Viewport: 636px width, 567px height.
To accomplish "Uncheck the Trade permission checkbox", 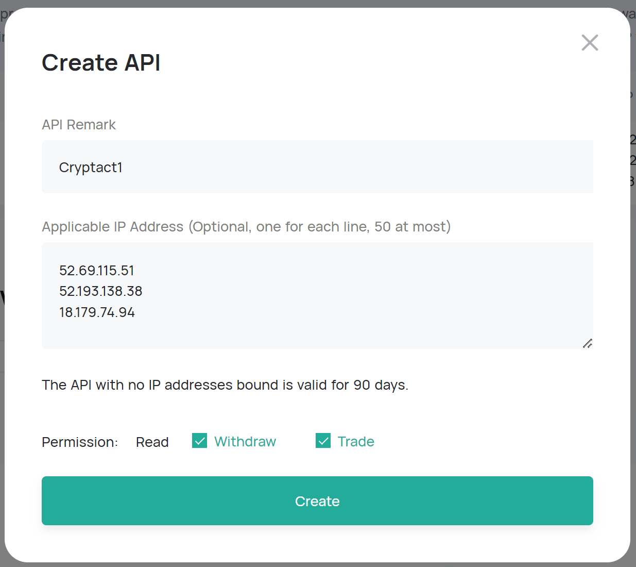I will [323, 441].
